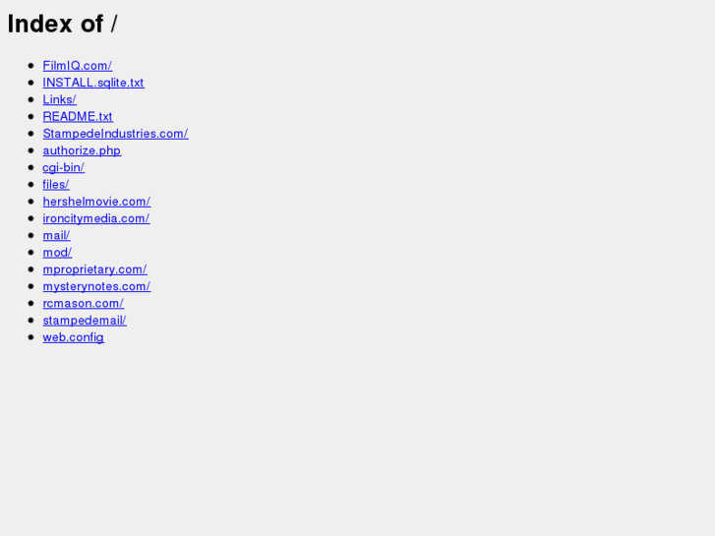View the README.txt file
The height and width of the screenshot is (536, 715).
pos(78,116)
